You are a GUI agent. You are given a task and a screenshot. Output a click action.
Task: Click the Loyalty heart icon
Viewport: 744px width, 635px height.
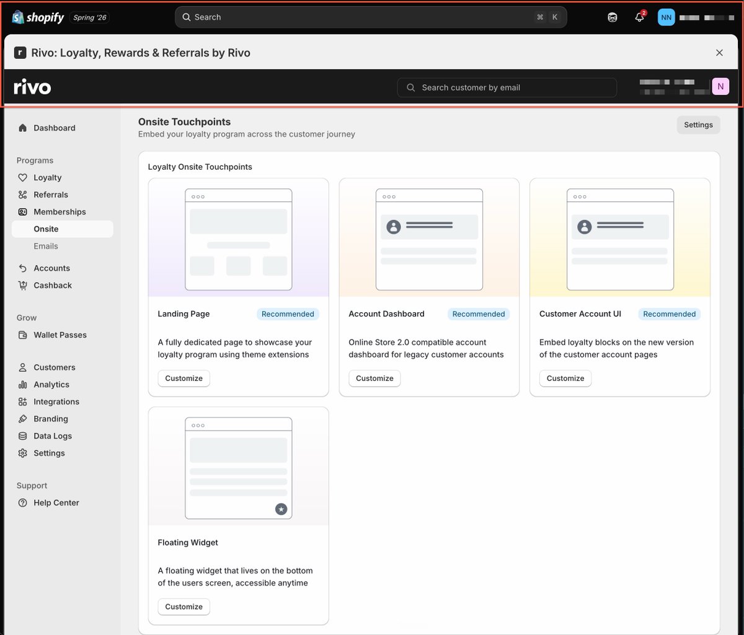point(23,178)
